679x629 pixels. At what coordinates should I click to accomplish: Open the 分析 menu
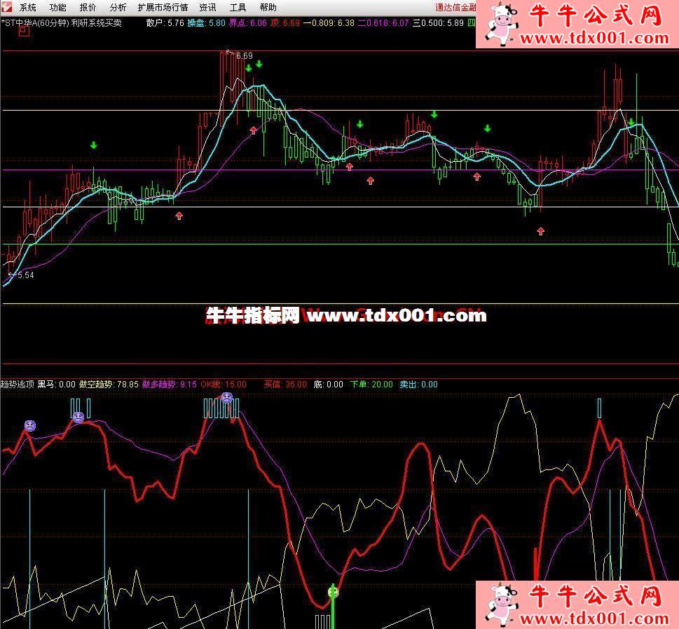click(x=118, y=8)
